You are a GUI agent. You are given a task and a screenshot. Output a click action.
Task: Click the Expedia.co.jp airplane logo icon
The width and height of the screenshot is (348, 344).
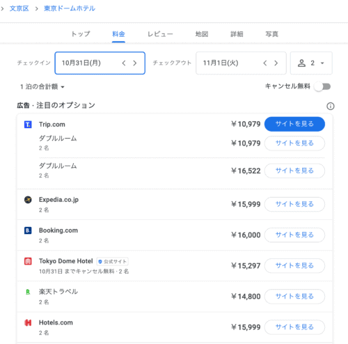[28, 200]
